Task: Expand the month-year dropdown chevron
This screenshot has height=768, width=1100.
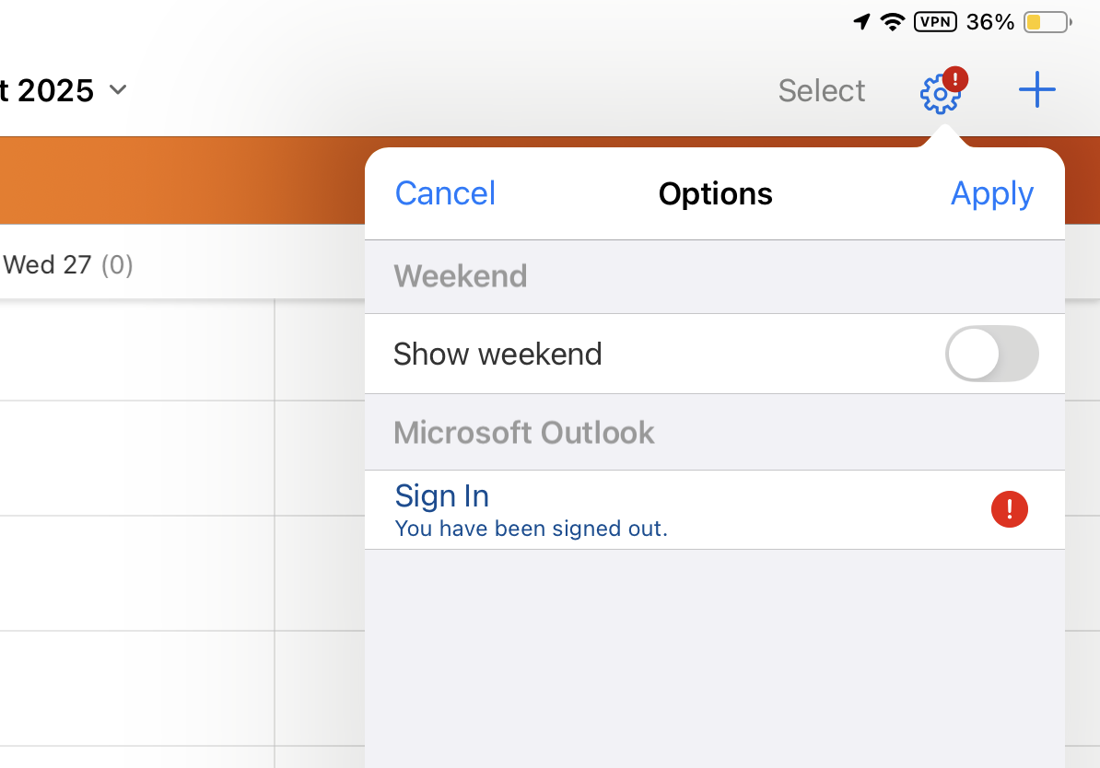Action: [118, 90]
